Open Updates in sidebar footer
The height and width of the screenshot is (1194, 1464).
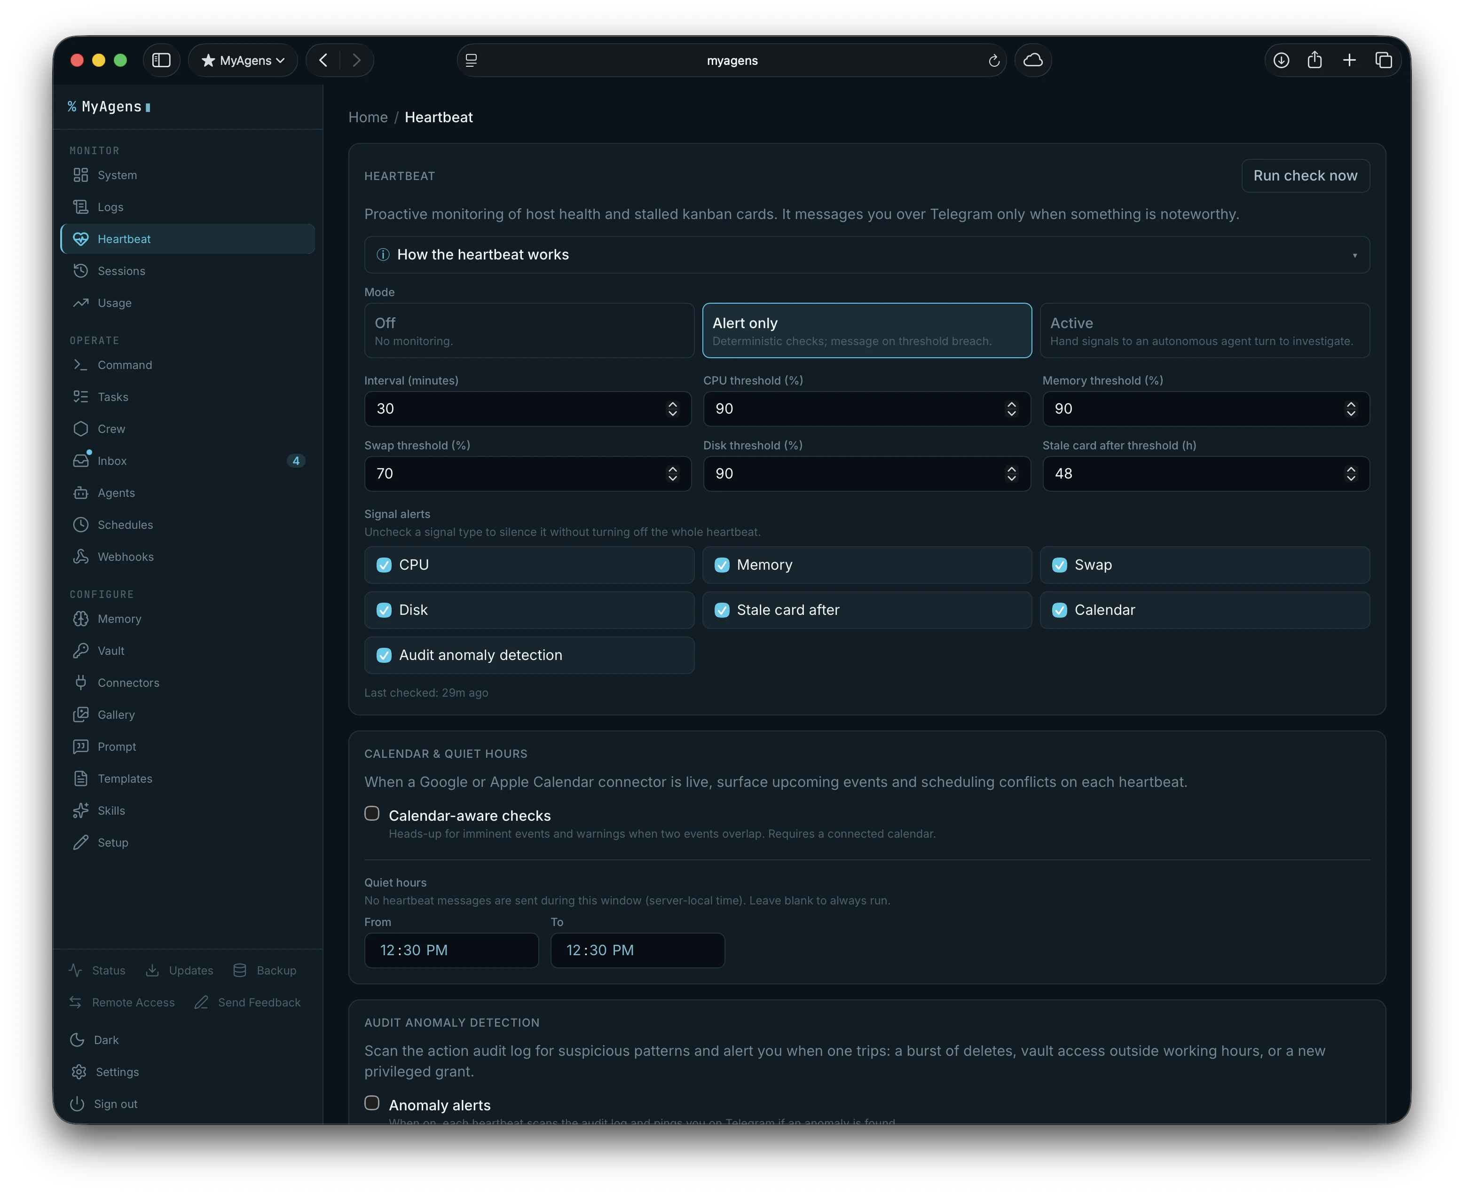tap(180, 970)
